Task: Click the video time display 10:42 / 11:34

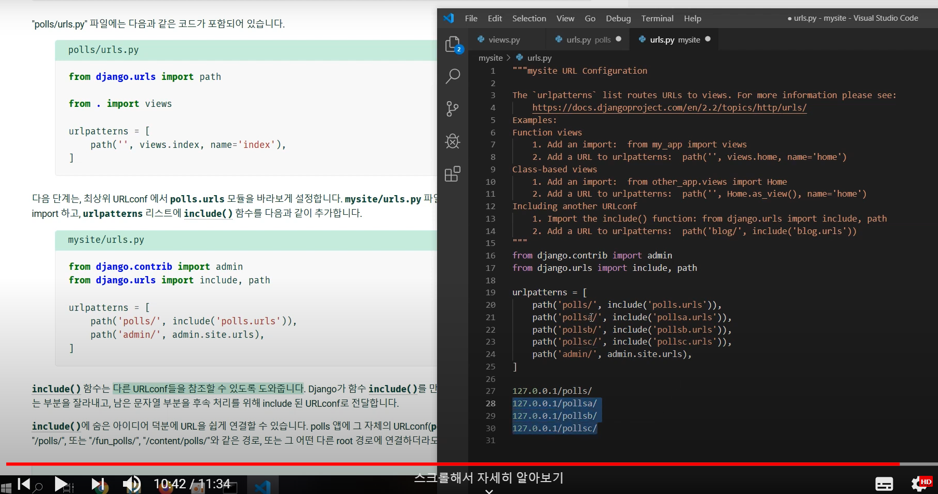Action: tap(192, 484)
